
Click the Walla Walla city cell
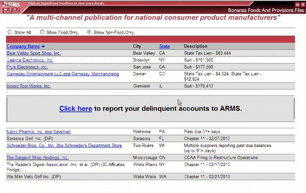tap(144, 177)
